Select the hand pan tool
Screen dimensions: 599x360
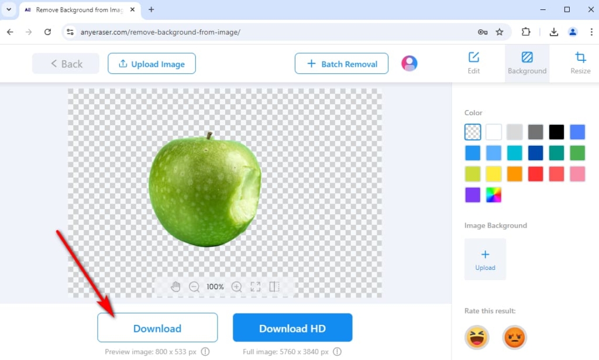(175, 287)
